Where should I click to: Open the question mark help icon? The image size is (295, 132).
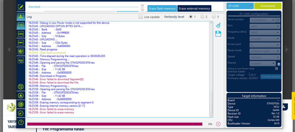pyautogui.click(x=21, y=122)
